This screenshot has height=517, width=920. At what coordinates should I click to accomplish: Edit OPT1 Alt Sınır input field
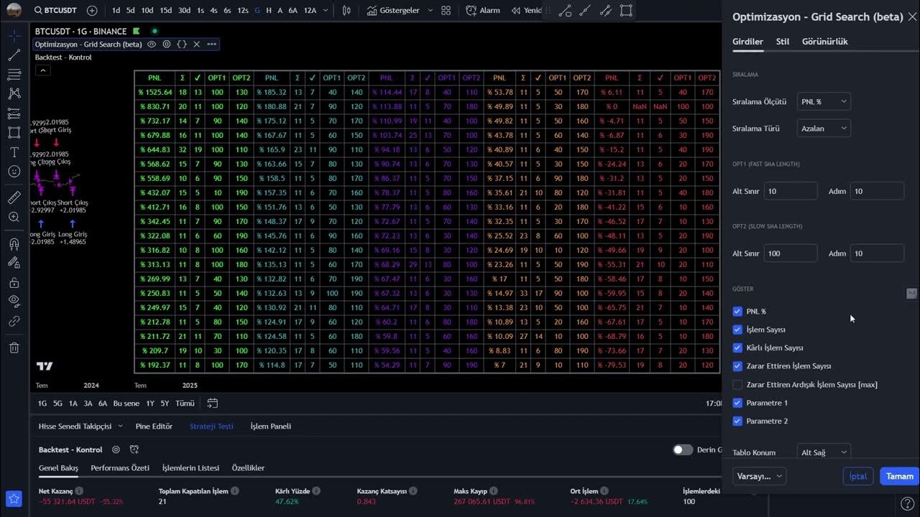(791, 191)
